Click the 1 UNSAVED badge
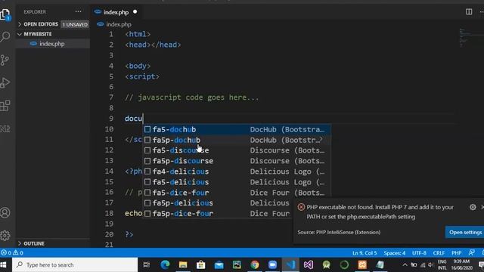This screenshot has height=272, width=484. click(x=75, y=24)
